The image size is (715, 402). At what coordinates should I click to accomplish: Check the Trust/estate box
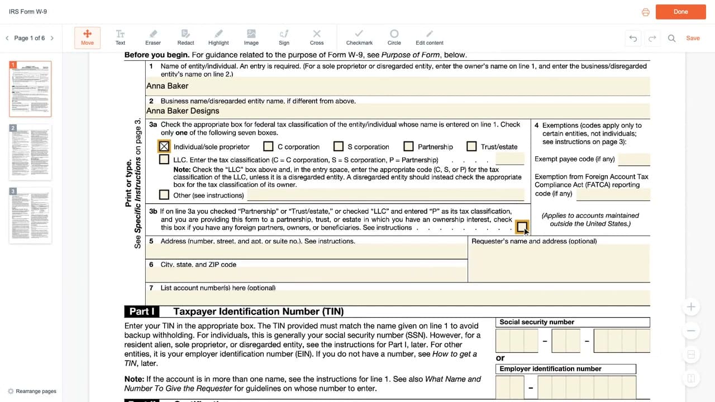471,146
